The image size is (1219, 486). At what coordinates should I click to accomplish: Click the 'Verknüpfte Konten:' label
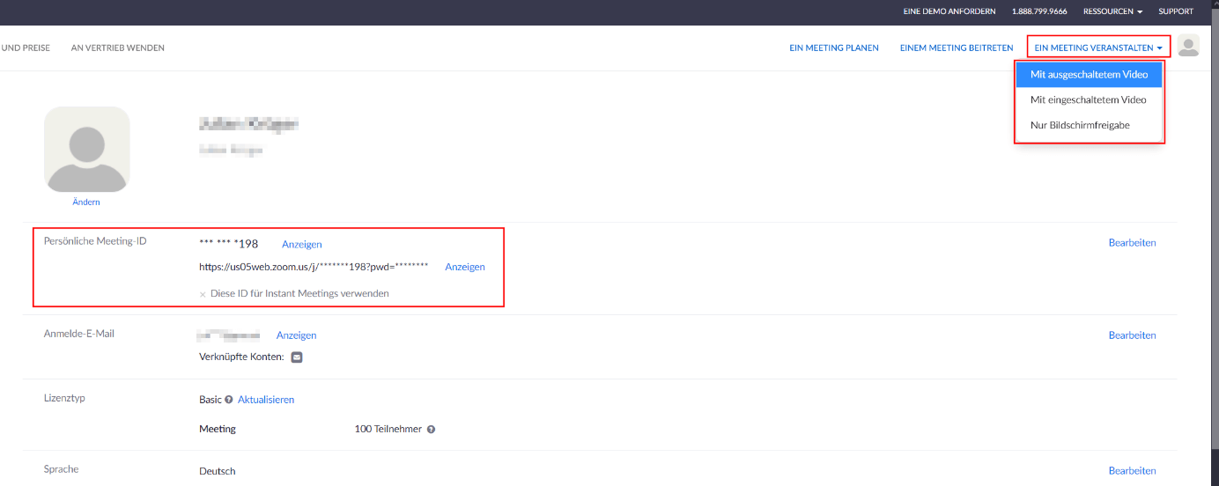click(242, 357)
